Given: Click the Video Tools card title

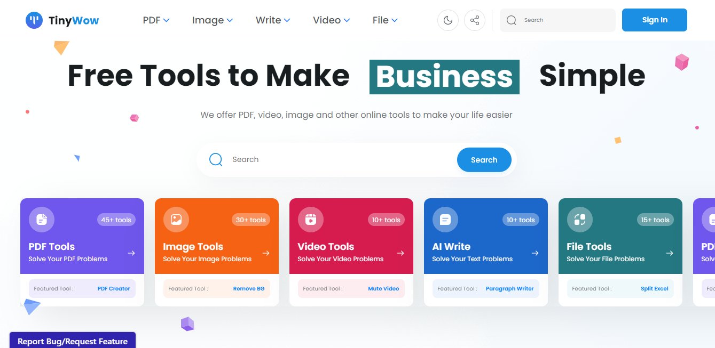Looking at the screenshot, I should (326, 247).
